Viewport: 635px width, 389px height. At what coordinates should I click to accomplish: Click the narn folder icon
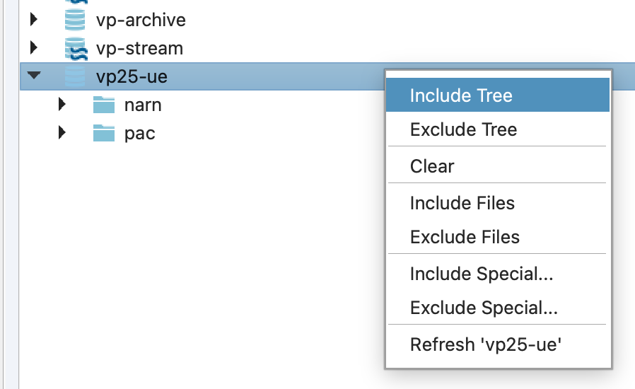pos(104,105)
